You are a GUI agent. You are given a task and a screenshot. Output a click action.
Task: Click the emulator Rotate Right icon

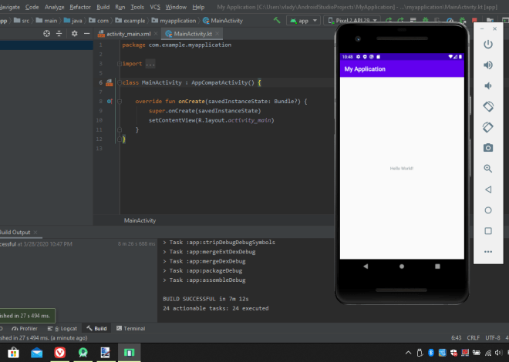(488, 127)
